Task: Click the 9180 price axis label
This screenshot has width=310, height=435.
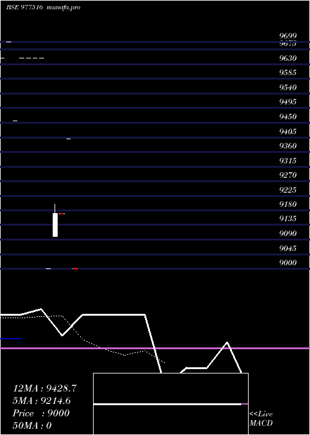Action: tap(288, 204)
